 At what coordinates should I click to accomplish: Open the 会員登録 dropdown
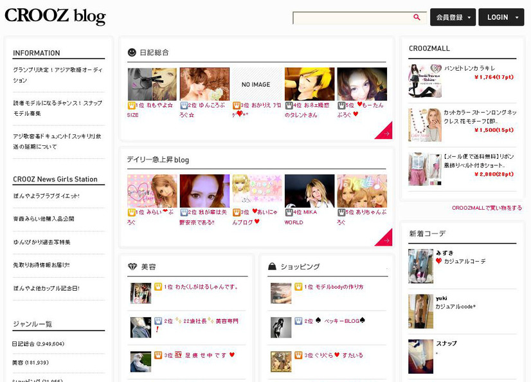[x=453, y=17]
